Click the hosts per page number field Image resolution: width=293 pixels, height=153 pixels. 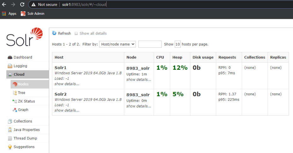click(x=178, y=44)
